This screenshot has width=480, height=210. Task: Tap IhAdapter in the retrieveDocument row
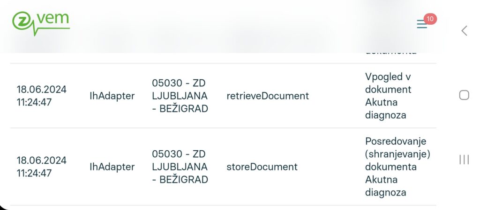click(112, 96)
